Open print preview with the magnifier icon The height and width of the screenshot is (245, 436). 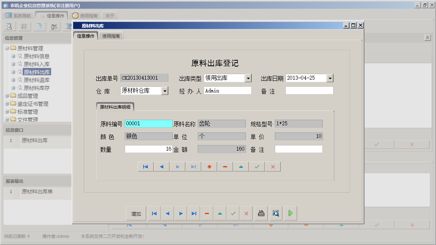276,213
